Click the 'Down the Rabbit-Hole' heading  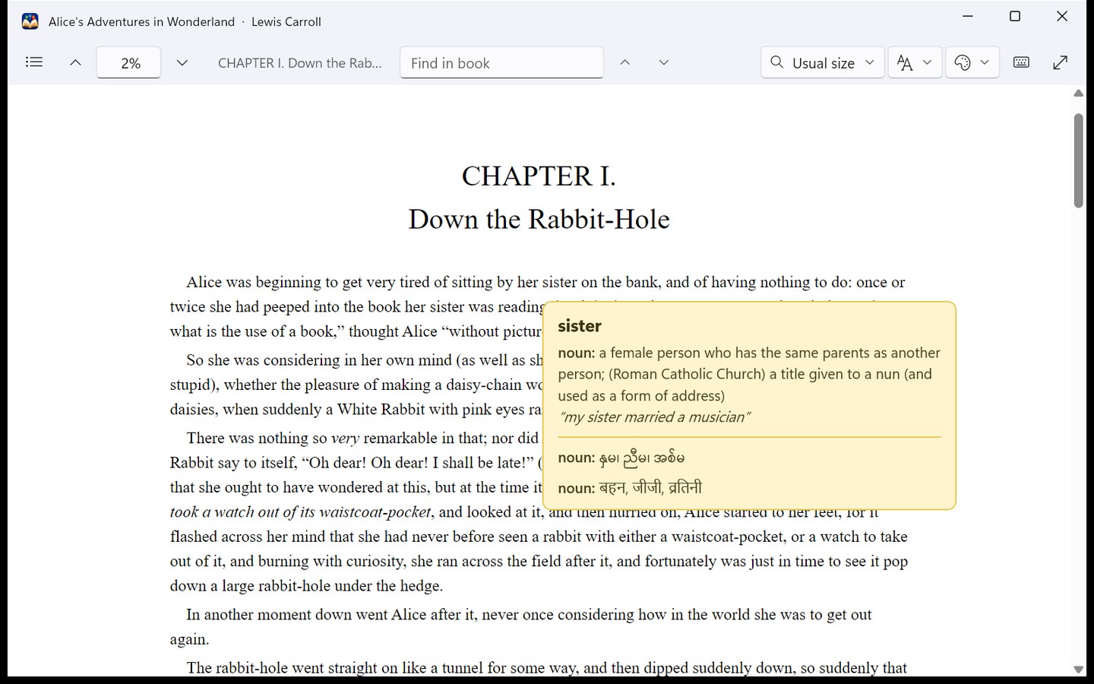pyautogui.click(x=539, y=220)
